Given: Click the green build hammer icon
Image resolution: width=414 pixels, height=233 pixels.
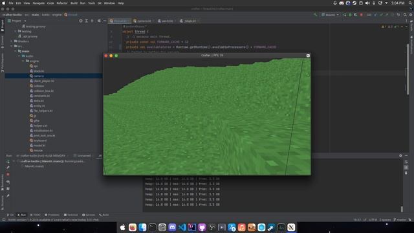Looking at the screenshot, I should (315, 15).
